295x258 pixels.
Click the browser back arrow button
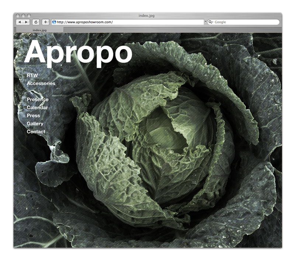tap(20, 22)
